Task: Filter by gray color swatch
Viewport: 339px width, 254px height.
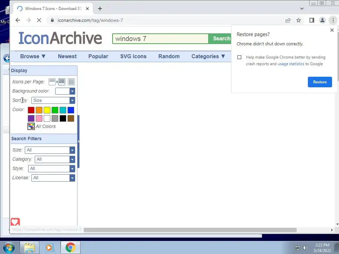Action: tap(55, 118)
